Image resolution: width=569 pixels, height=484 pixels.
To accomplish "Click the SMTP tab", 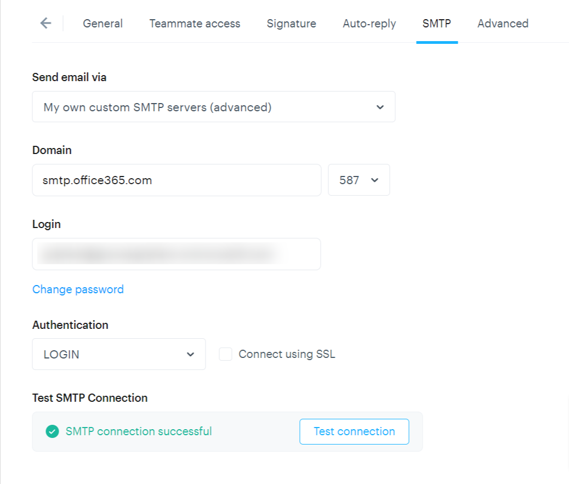I will (x=436, y=24).
